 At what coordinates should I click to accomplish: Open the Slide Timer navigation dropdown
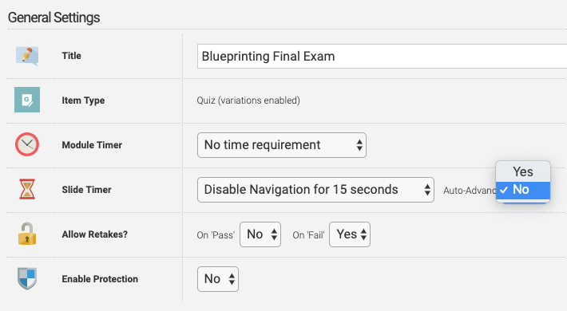[x=315, y=190]
